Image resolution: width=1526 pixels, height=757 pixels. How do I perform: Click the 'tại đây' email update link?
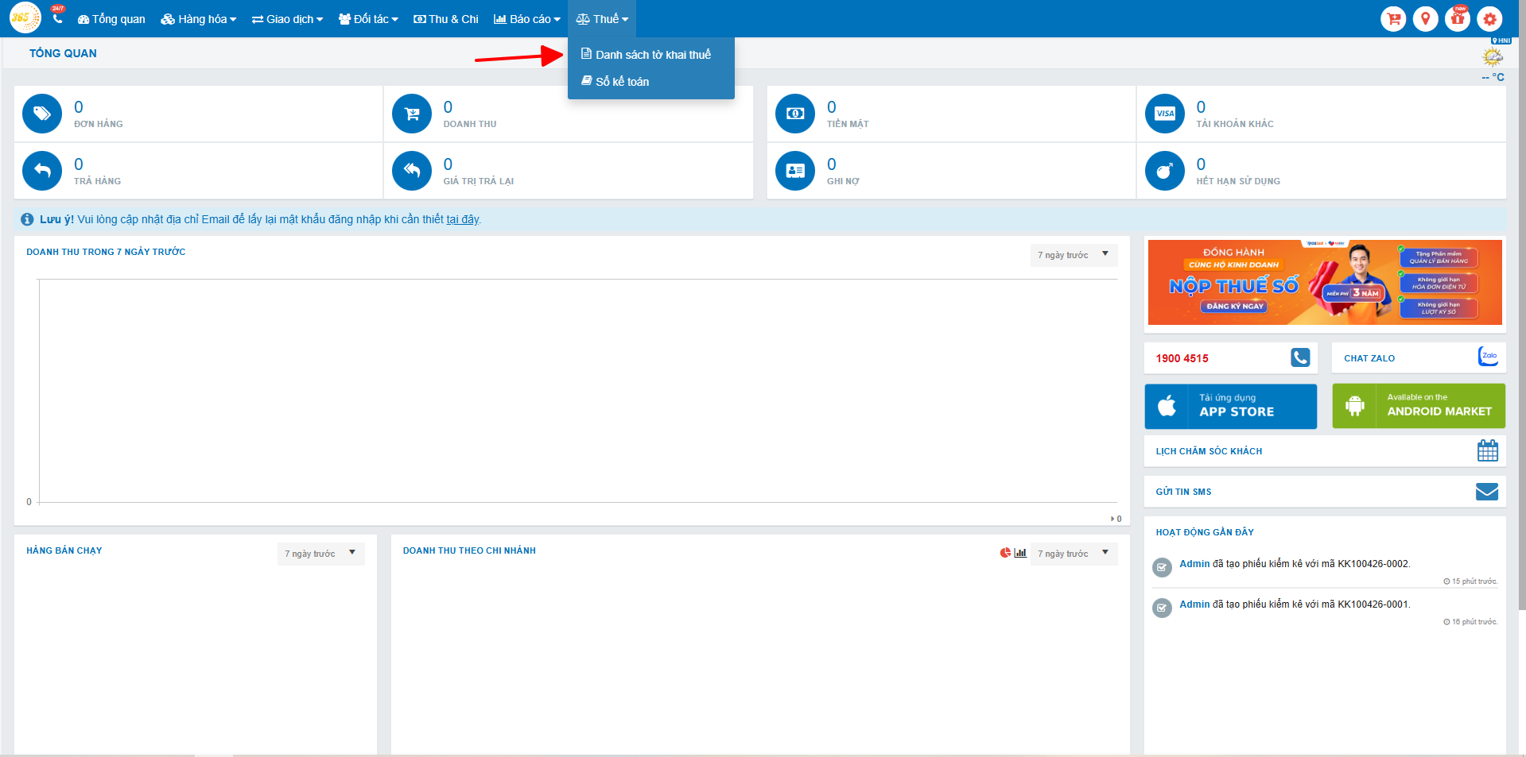coord(462,219)
